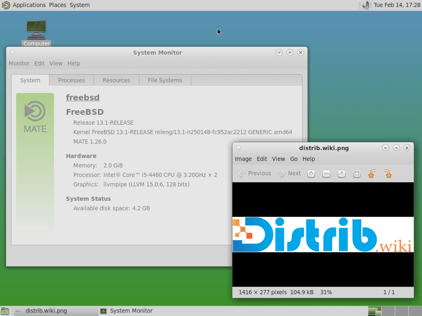
Task: Open the Go menu
Action: tap(294, 159)
